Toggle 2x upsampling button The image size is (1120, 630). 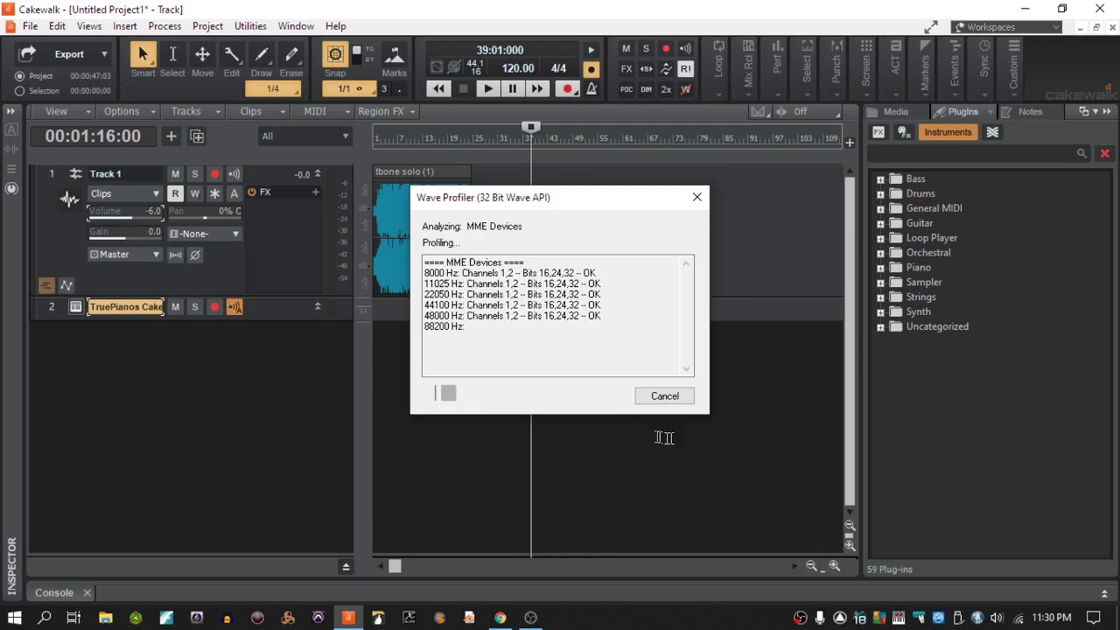click(x=666, y=89)
